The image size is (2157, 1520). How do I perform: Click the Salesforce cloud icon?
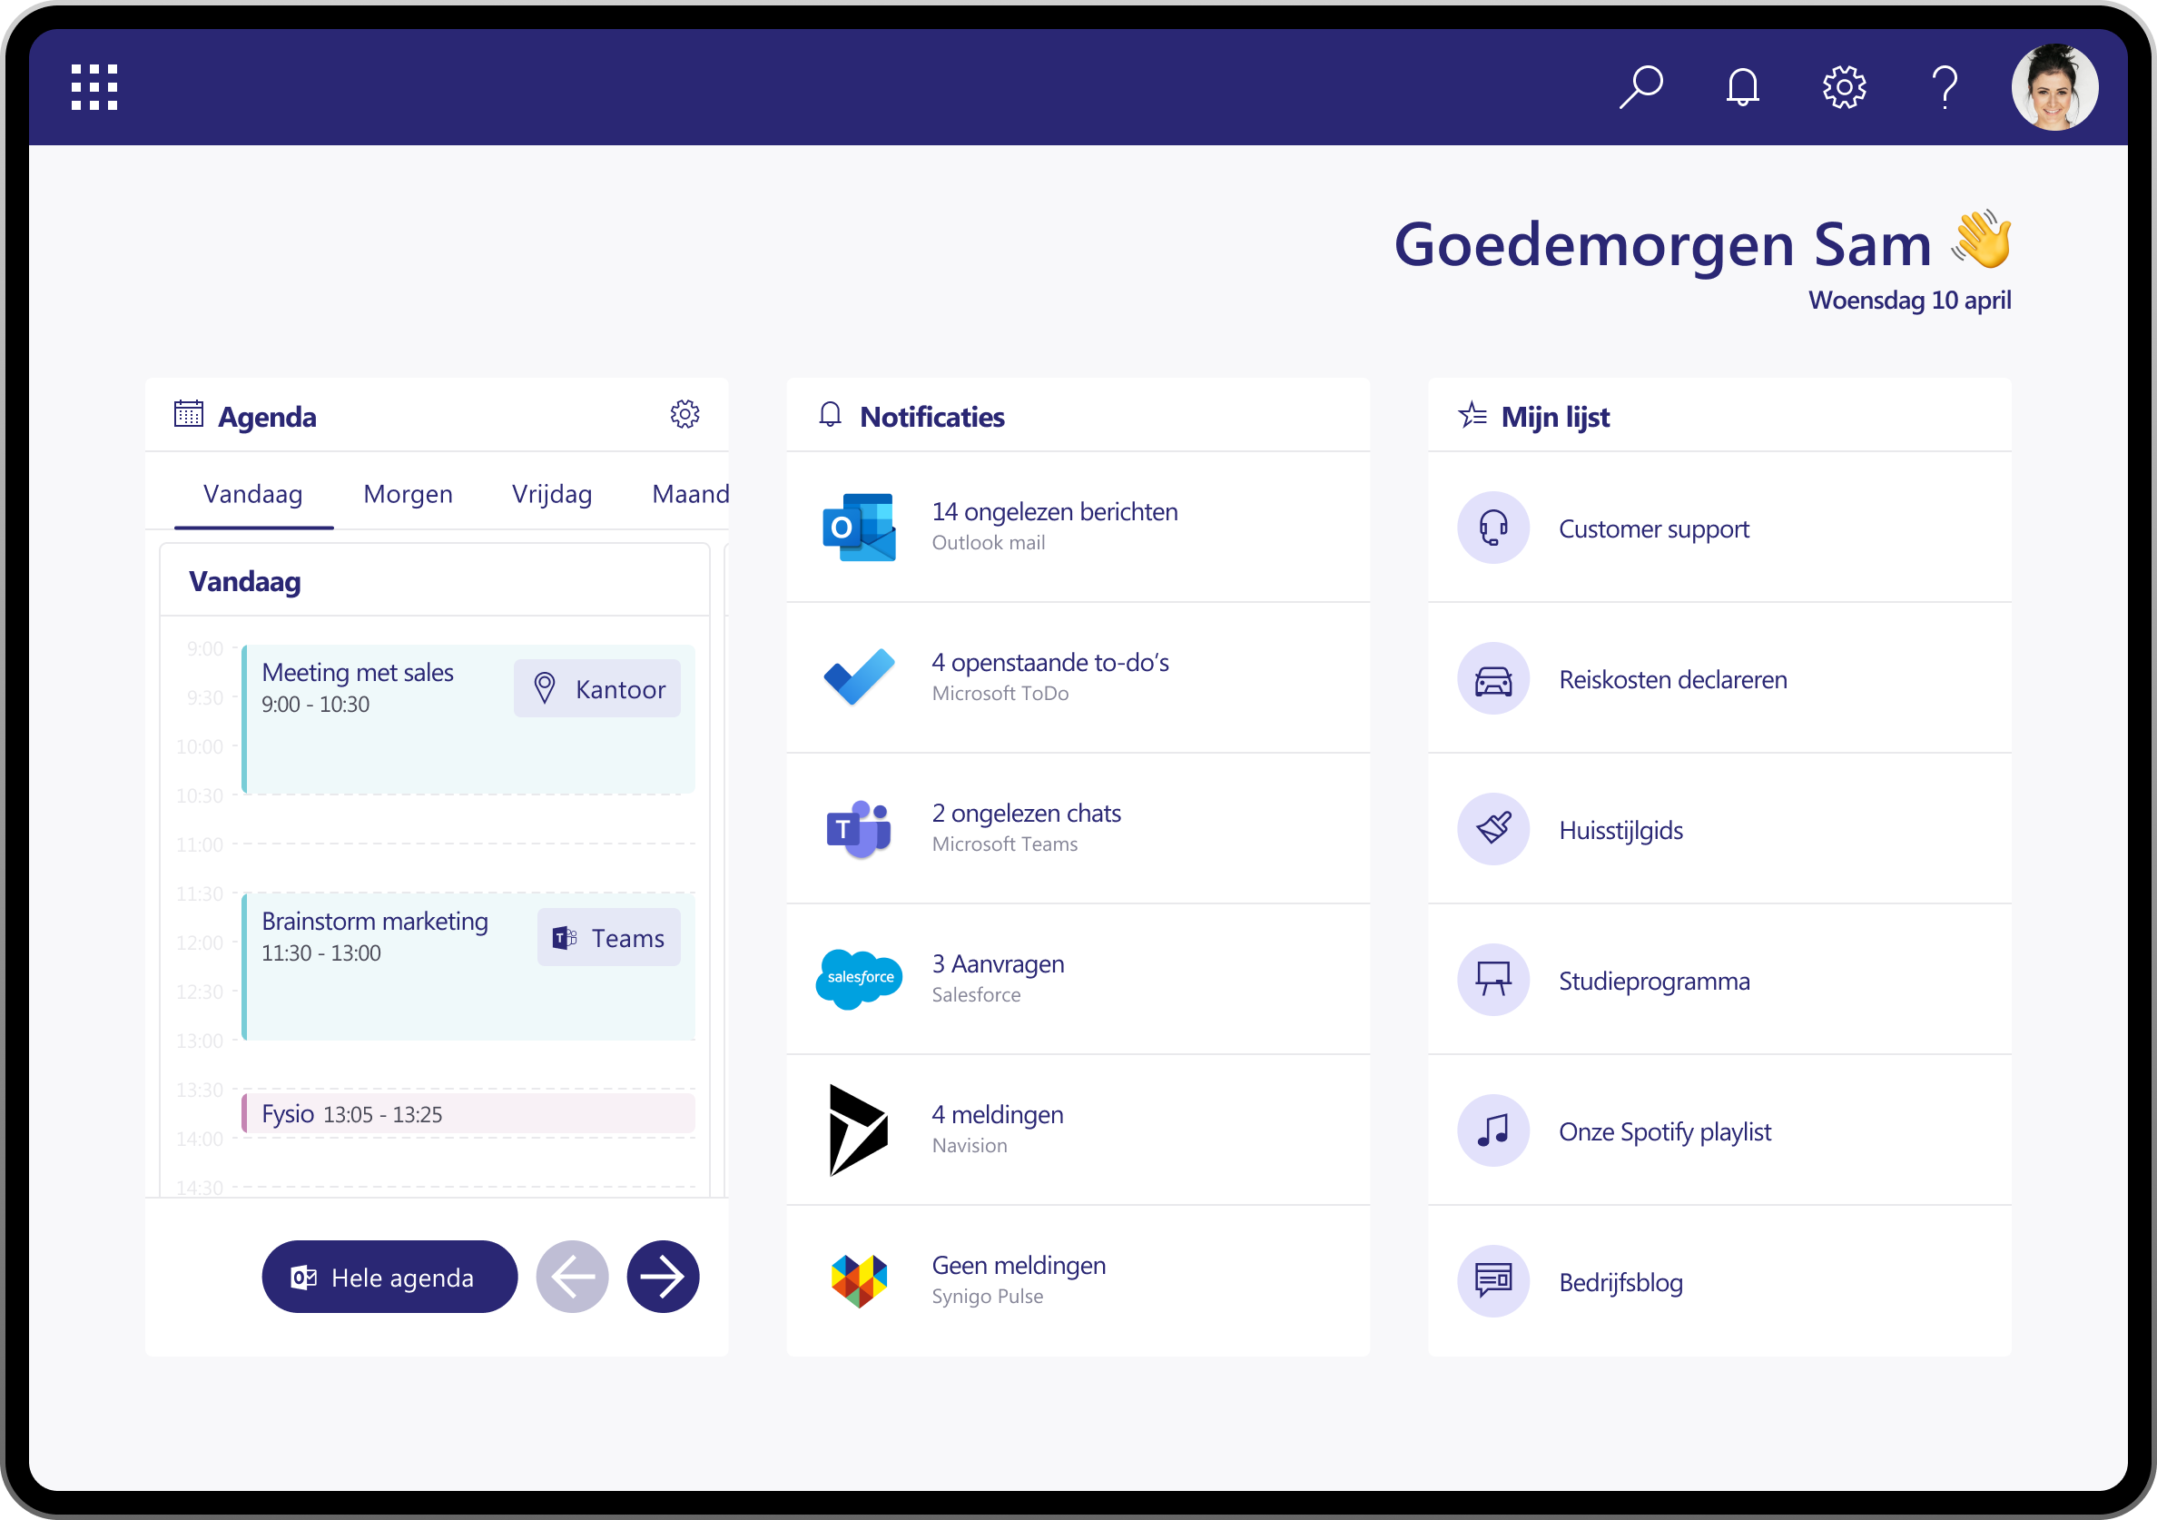tap(859, 979)
